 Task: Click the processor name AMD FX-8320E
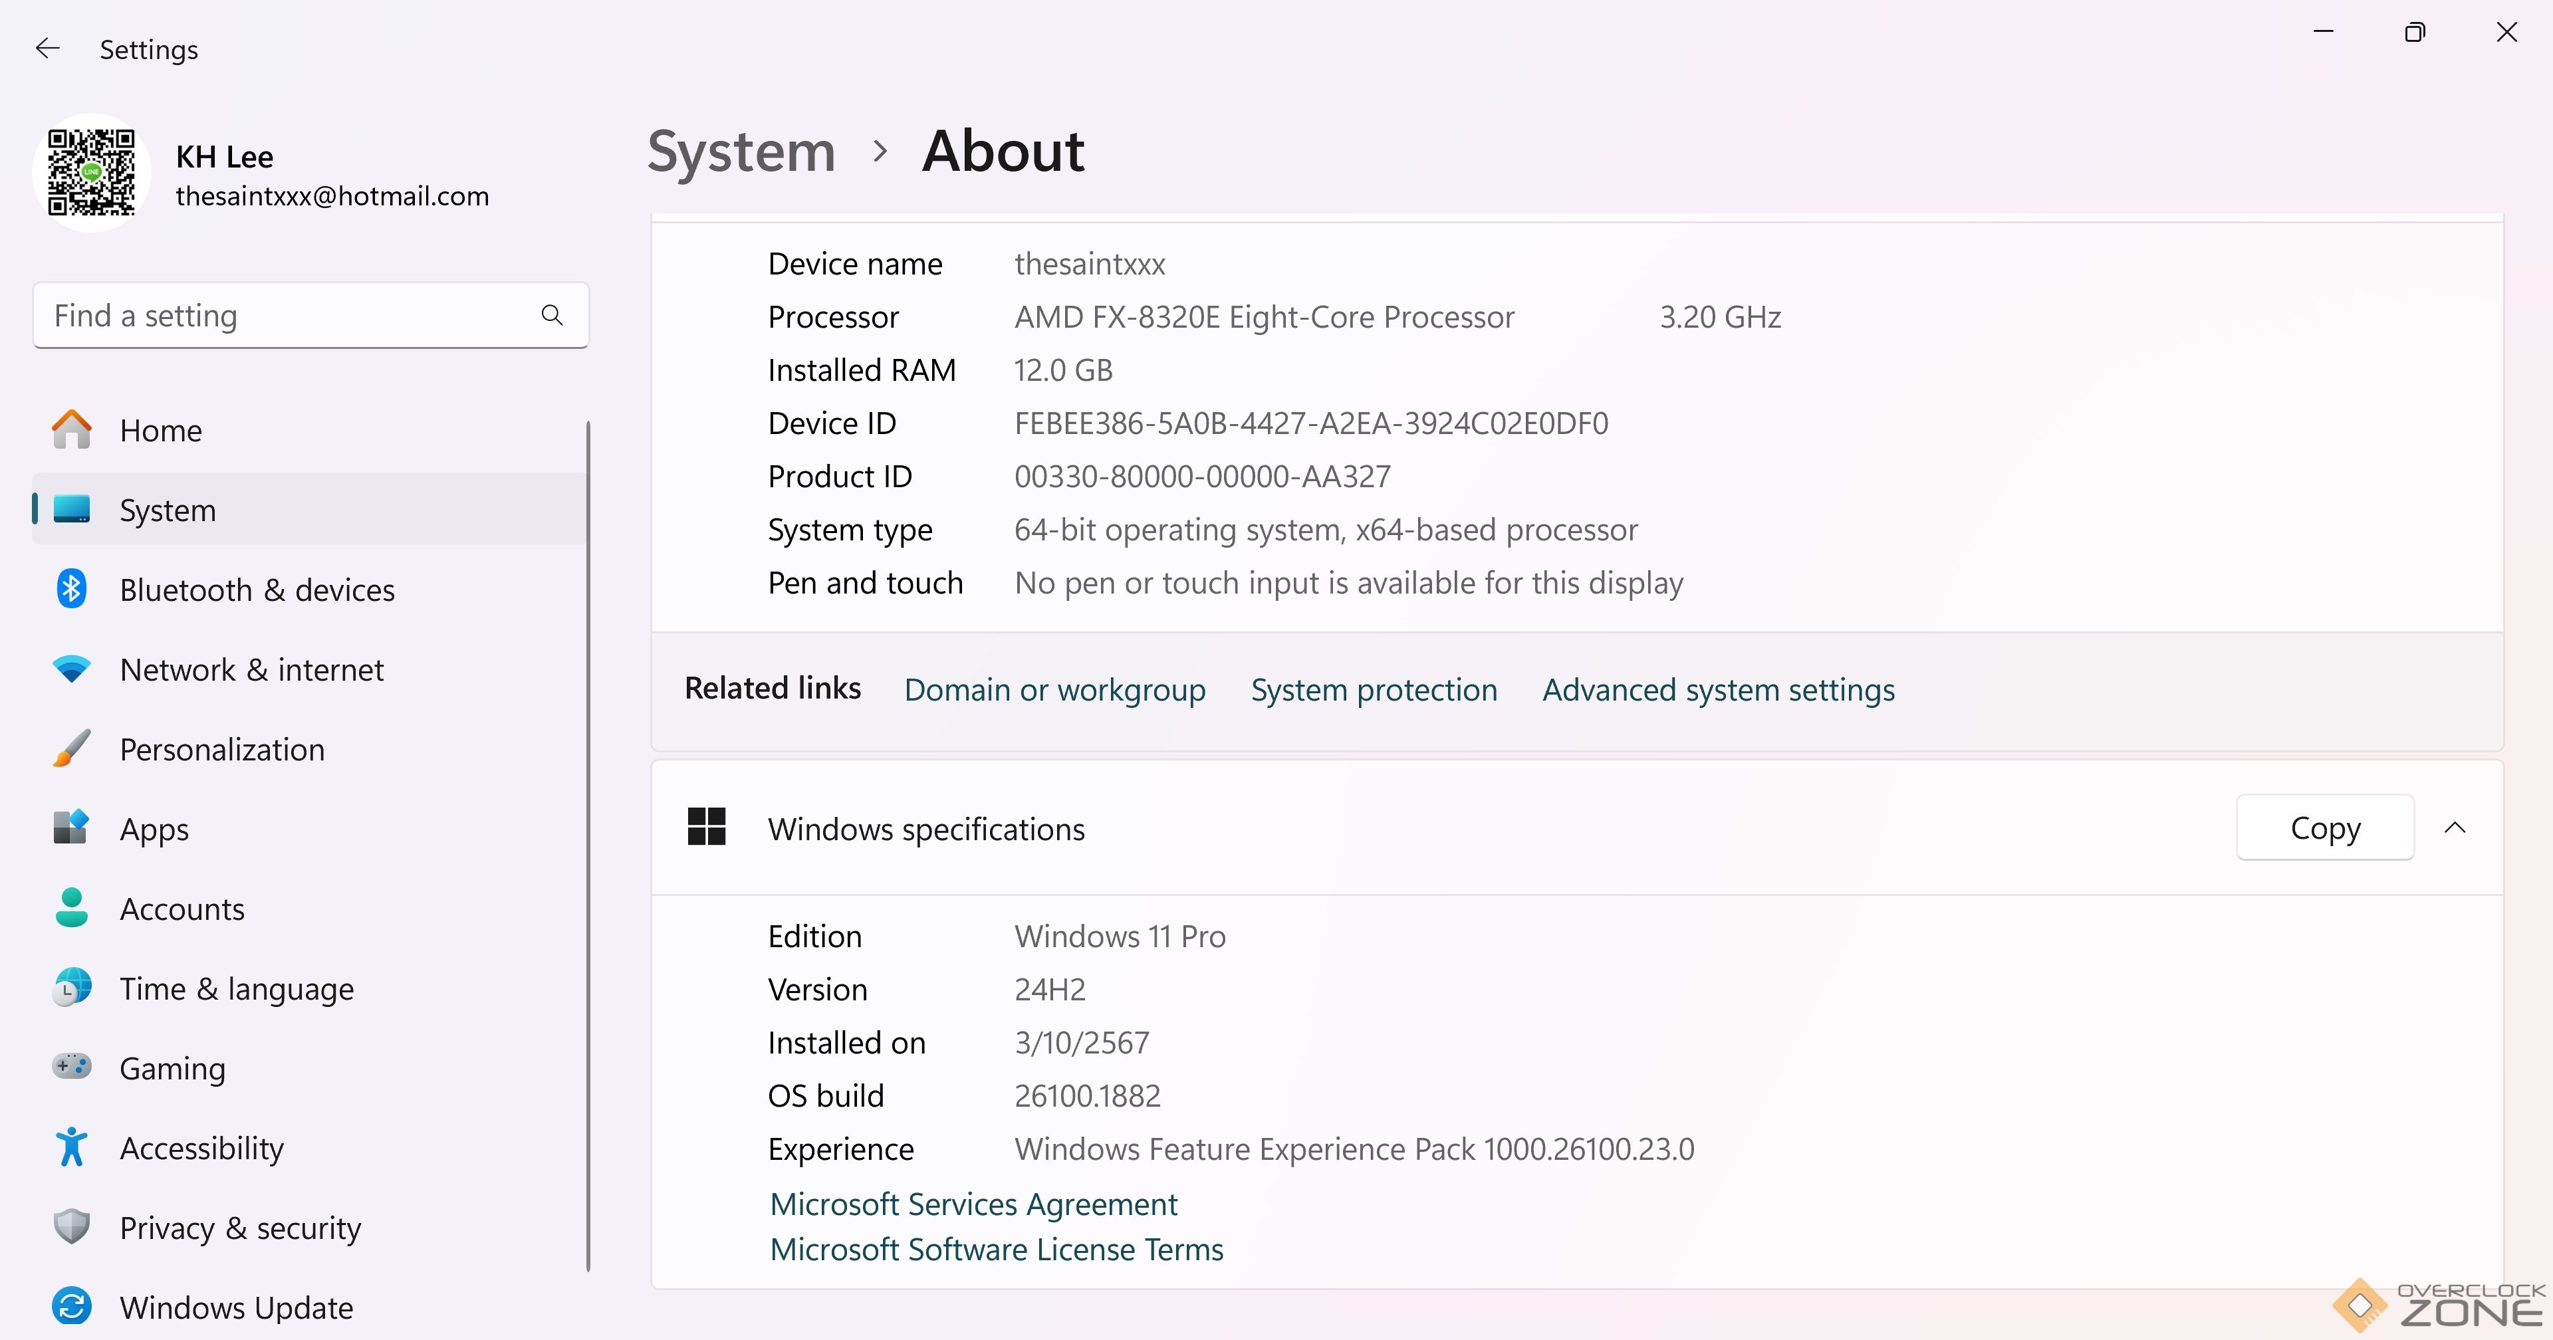pos(1264,317)
